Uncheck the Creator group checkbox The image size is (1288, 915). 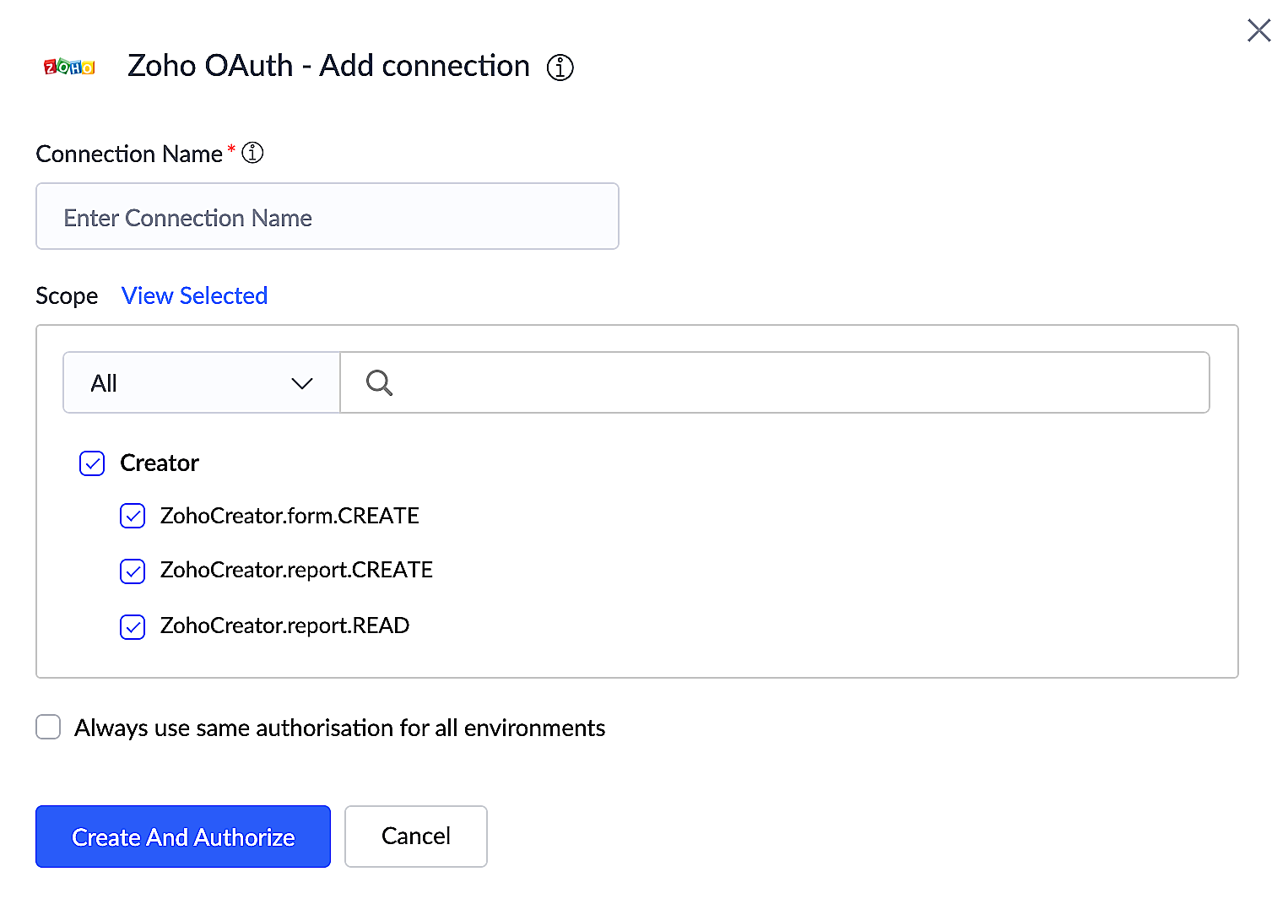[92, 463]
